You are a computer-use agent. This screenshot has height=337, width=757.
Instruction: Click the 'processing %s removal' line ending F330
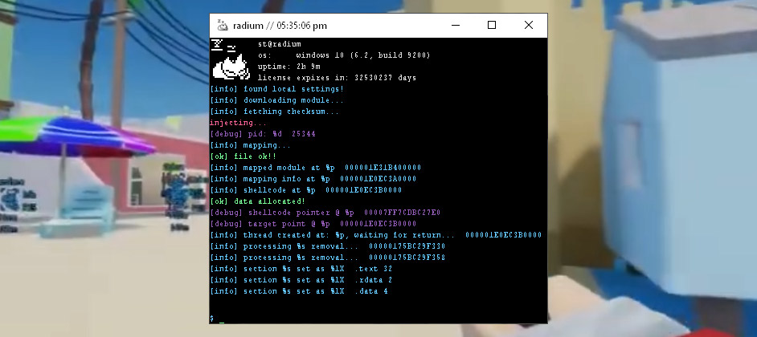click(x=327, y=246)
